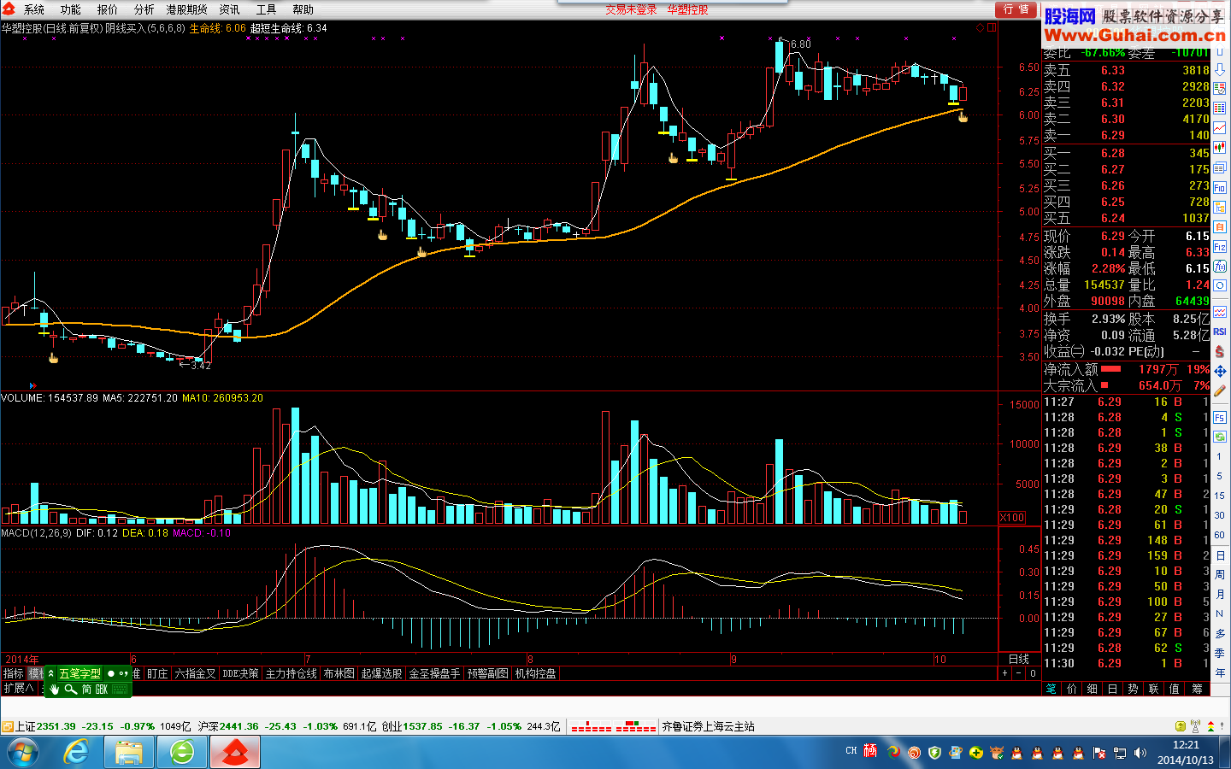Open the line chart trend icon in sidebar

[1220, 127]
